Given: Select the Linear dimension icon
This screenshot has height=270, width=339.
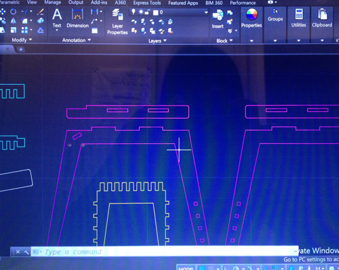Looking at the screenshot, I should [94, 12].
